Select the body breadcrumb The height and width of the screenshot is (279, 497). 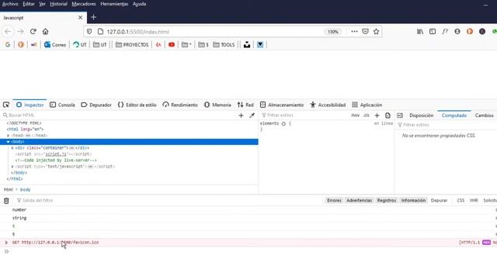26,189
